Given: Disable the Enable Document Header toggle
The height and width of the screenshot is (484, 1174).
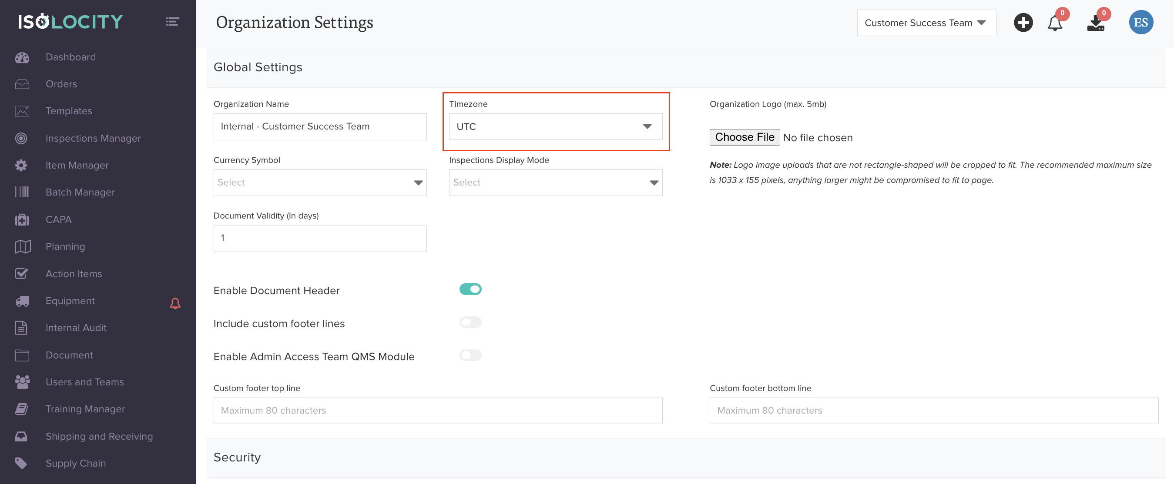Looking at the screenshot, I should point(470,289).
